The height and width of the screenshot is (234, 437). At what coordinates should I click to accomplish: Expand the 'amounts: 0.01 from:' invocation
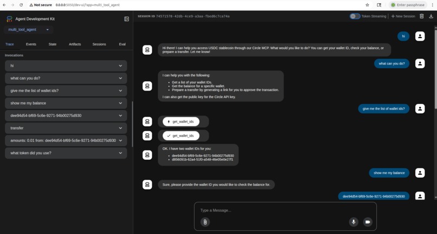(x=66, y=140)
